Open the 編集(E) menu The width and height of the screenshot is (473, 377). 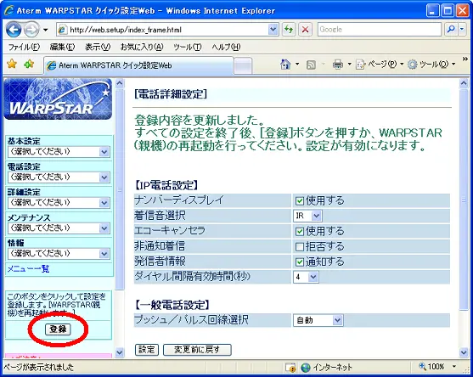pyautogui.click(x=62, y=47)
